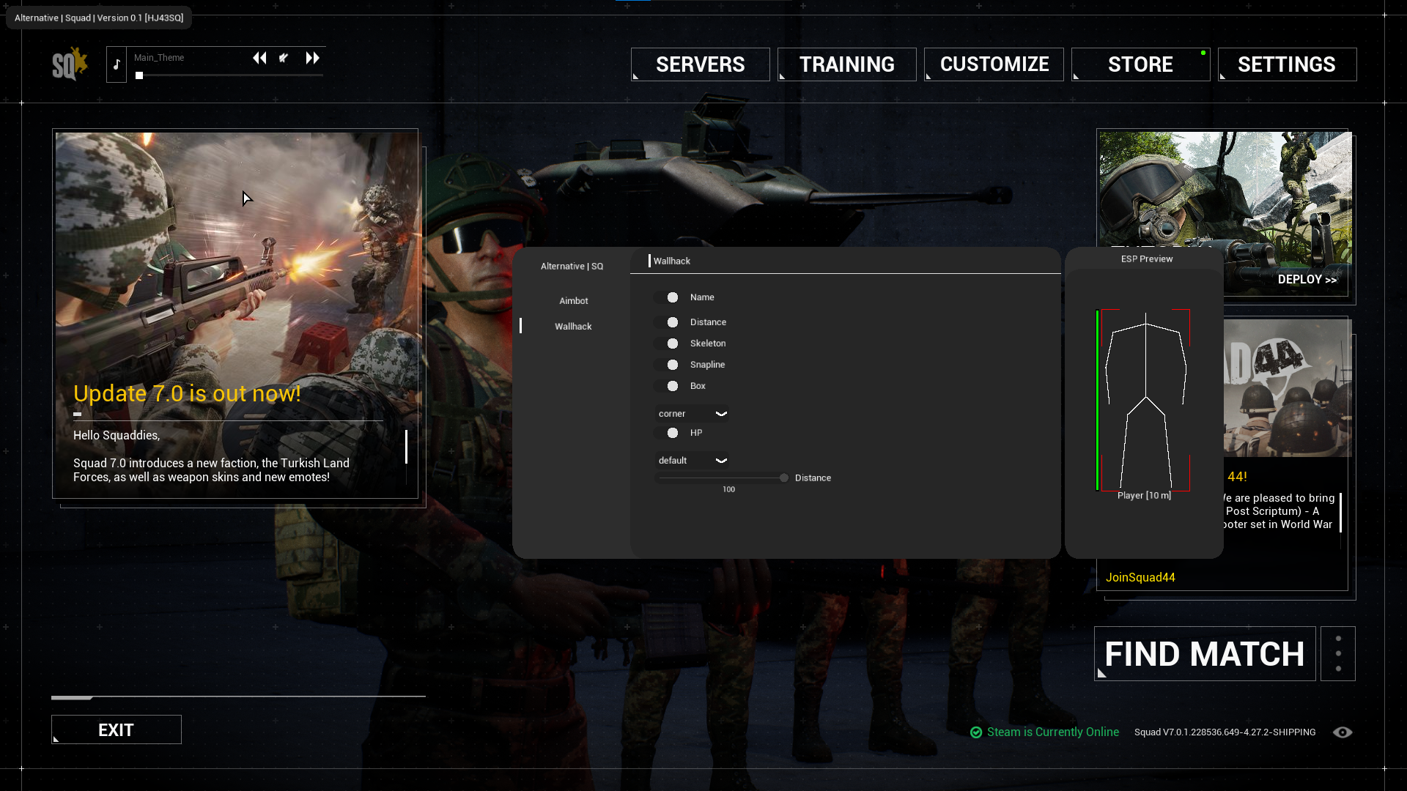Click the skip backward playback control
Viewport: 1407px width, 791px height.
tap(259, 57)
